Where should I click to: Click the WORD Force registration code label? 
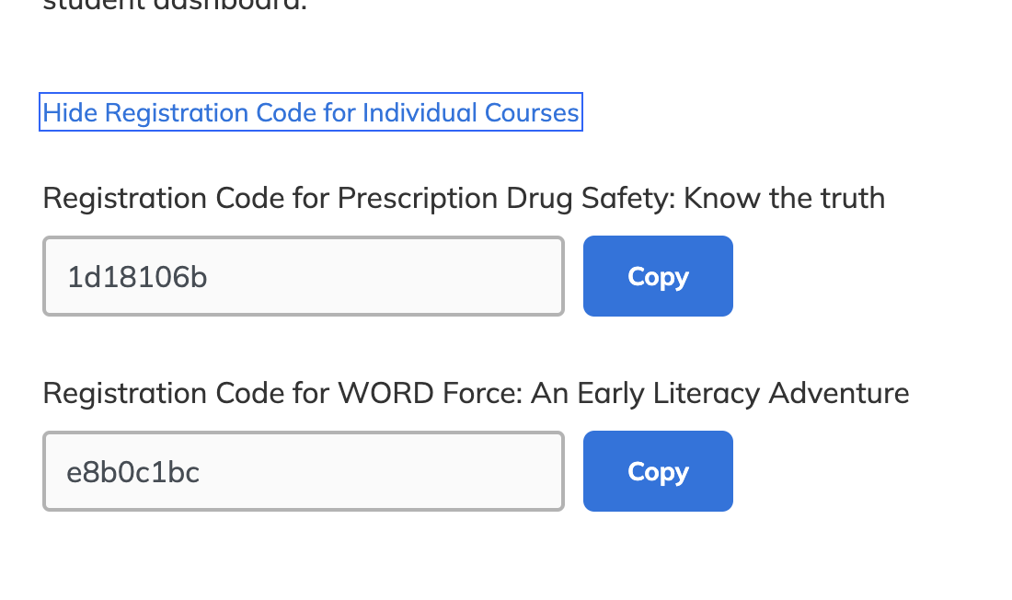[476, 393]
